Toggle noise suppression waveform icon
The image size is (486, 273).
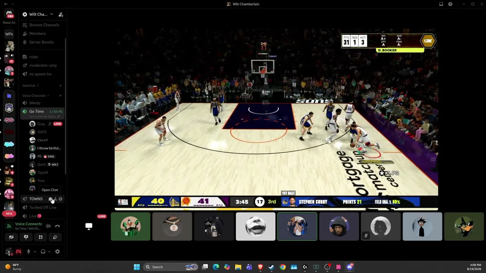[x=48, y=226]
